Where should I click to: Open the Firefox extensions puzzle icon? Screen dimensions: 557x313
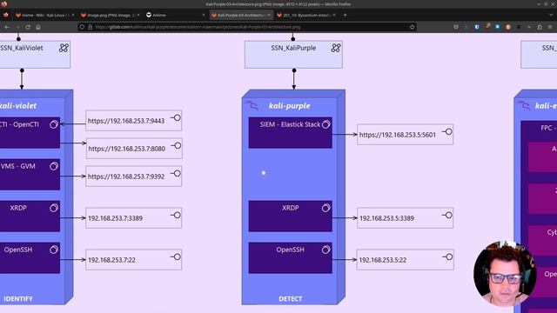click(540, 27)
